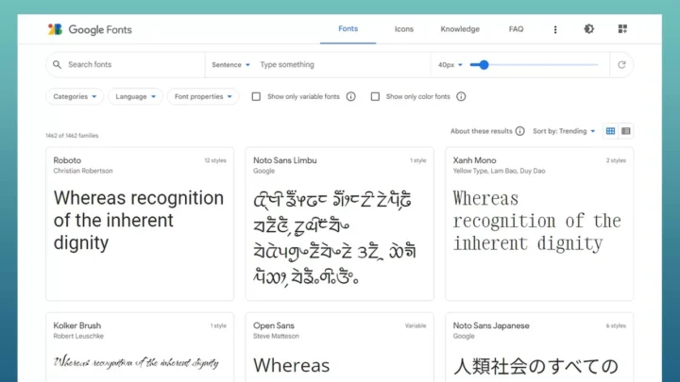This screenshot has height=382, width=680.
Task: Click the Roboto preview sample text
Action: 139,221
